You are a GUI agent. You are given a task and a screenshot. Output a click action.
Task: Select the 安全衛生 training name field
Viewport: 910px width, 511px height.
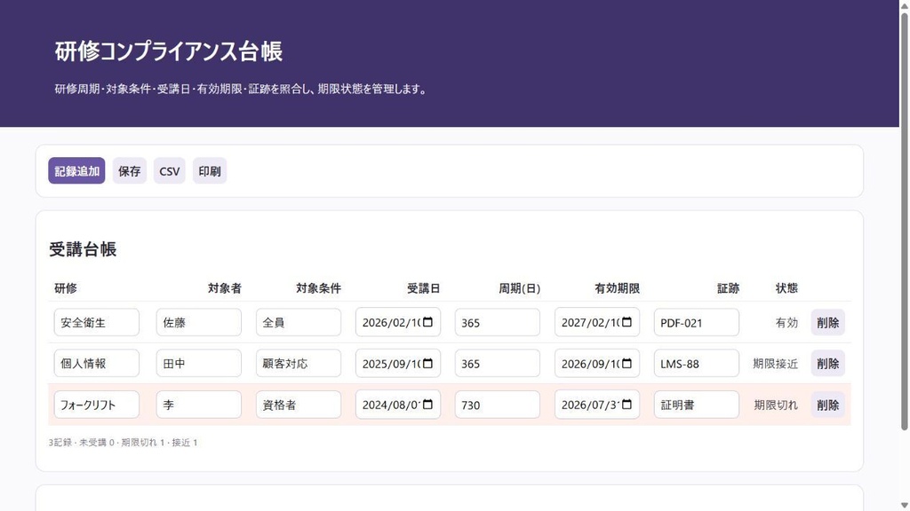click(x=96, y=323)
